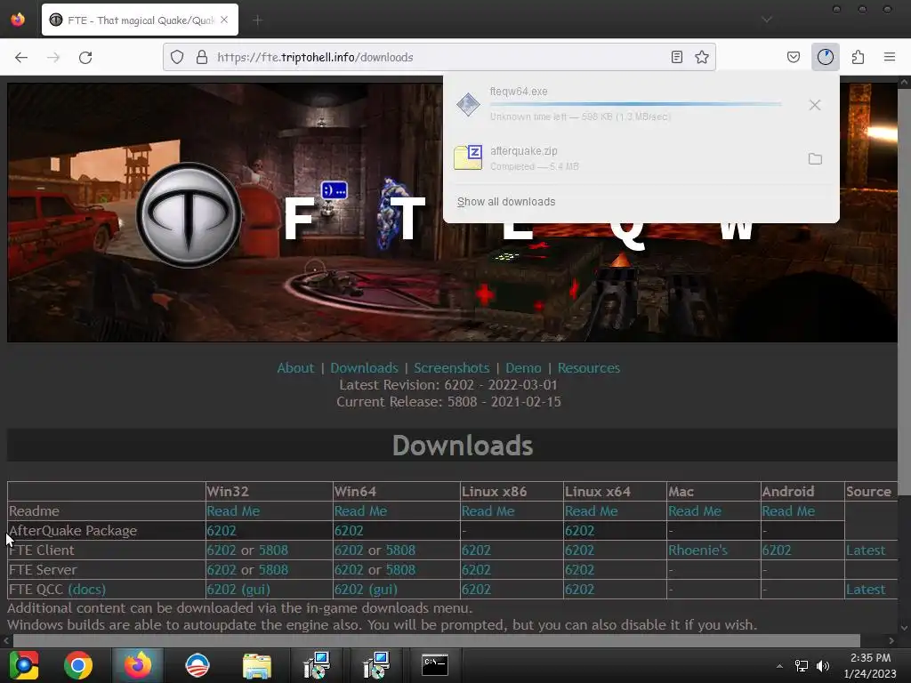Download AfterQuake Package 6202 for Win32
The width and height of the screenshot is (911, 683).
(x=222, y=531)
